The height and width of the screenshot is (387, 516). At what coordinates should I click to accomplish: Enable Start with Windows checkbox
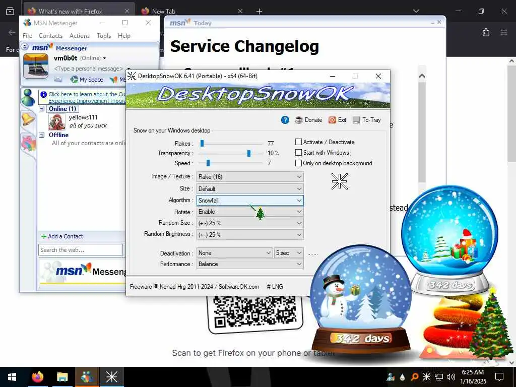(x=298, y=152)
